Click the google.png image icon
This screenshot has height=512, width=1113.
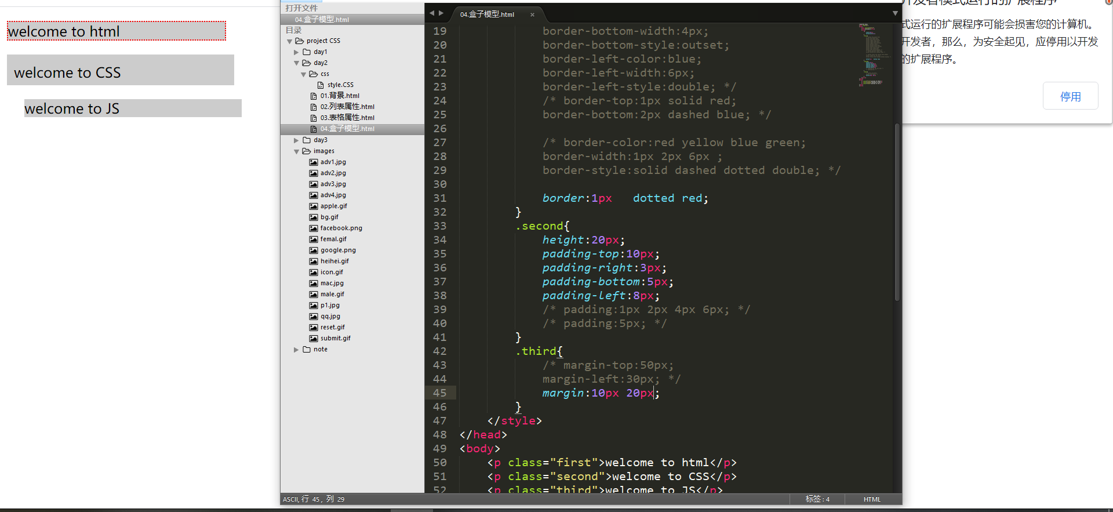(x=314, y=250)
